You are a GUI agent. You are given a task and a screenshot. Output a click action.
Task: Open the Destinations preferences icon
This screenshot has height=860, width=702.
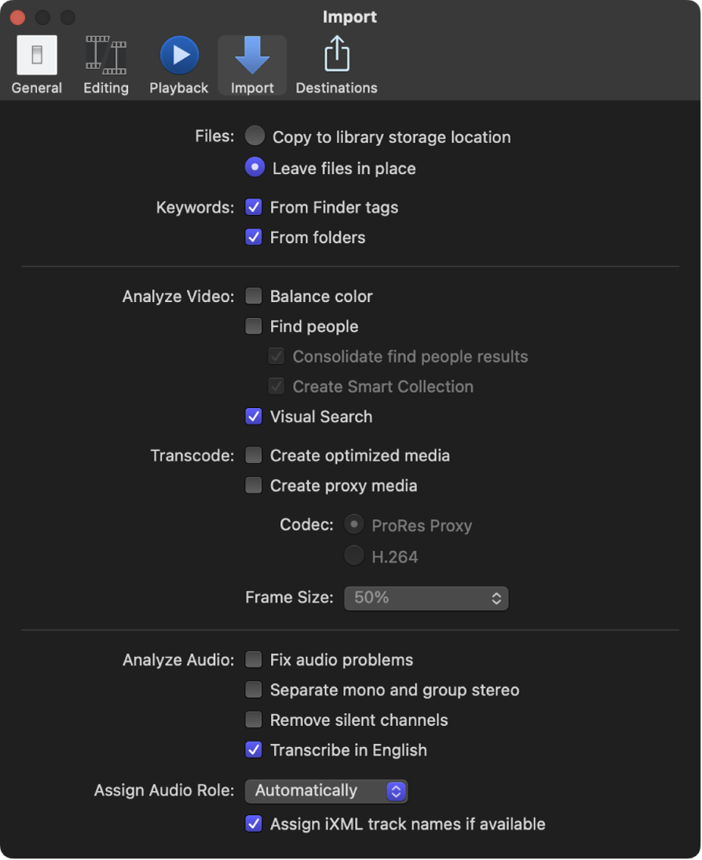(x=336, y=63)
